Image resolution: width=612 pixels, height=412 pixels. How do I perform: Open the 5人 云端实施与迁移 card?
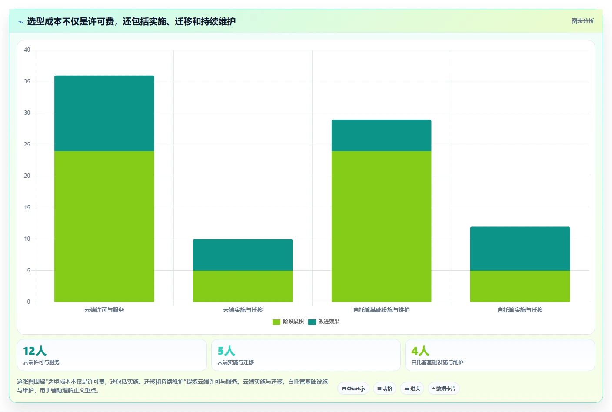306,355
